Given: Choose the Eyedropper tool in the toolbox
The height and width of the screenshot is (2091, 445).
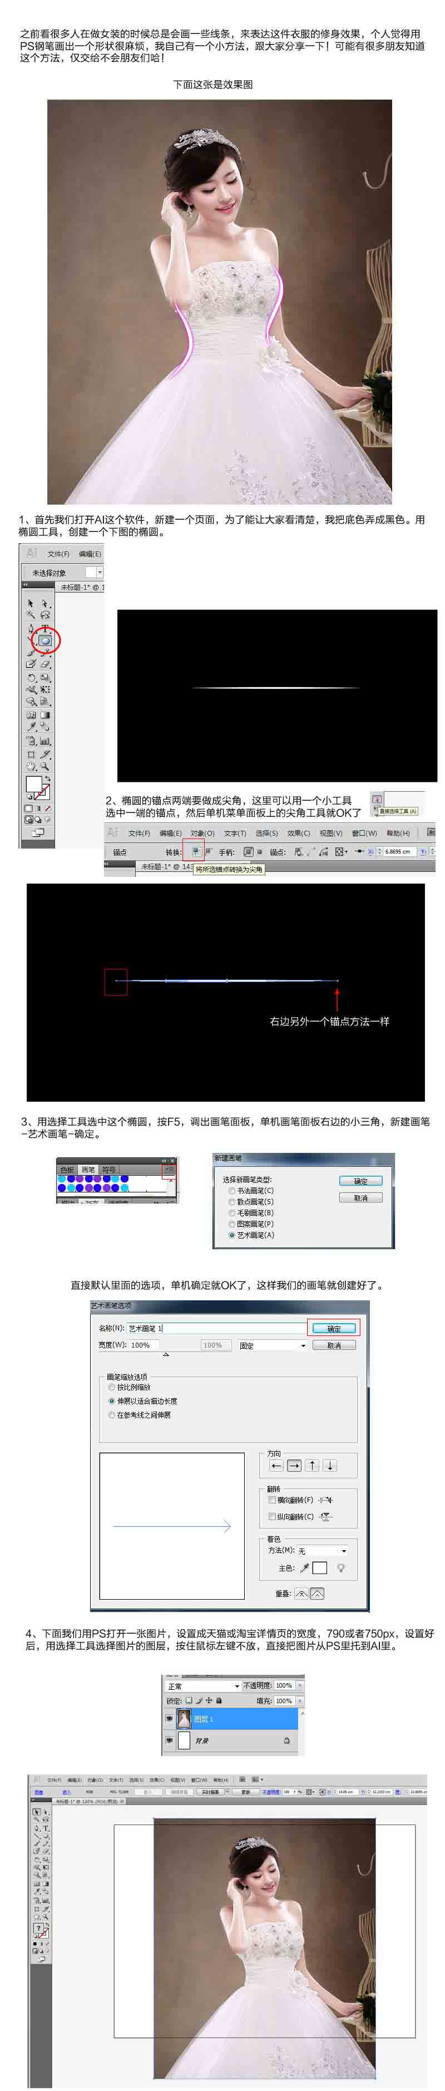Looking at the screenshot, I should [32, 727].
